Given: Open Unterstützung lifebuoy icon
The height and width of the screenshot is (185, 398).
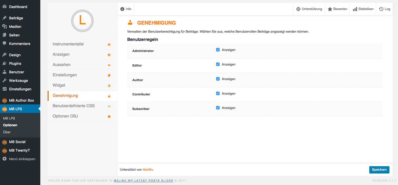Looking at the screenshot, I should 298,9.
